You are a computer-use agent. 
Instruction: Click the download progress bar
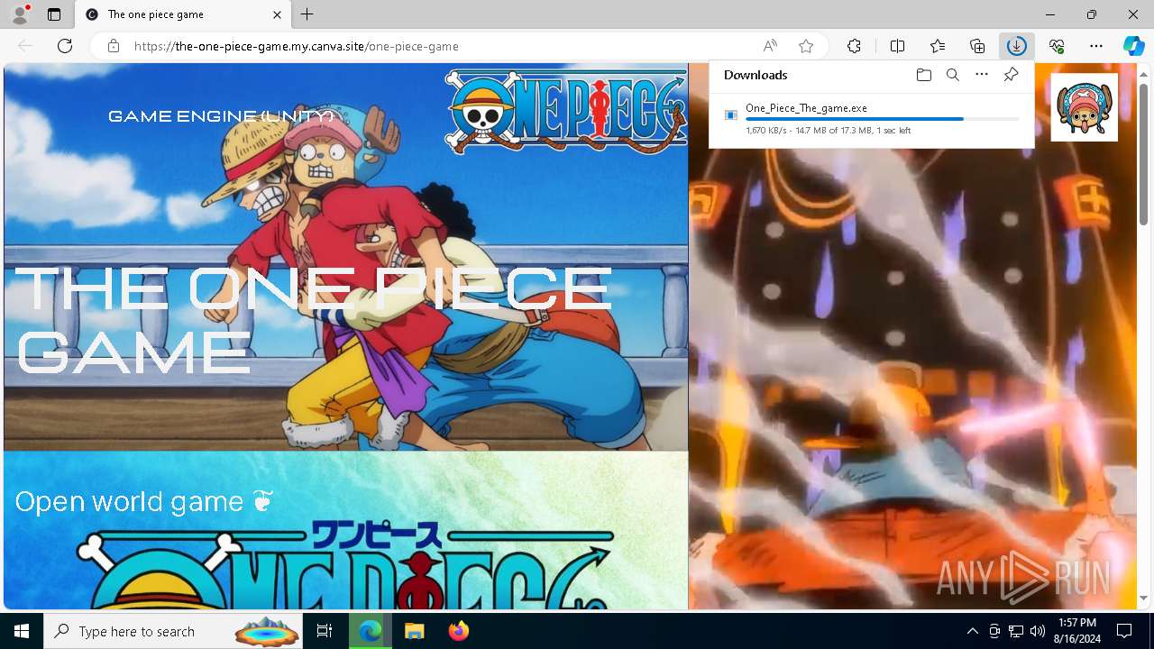click(x=882, y=119)
